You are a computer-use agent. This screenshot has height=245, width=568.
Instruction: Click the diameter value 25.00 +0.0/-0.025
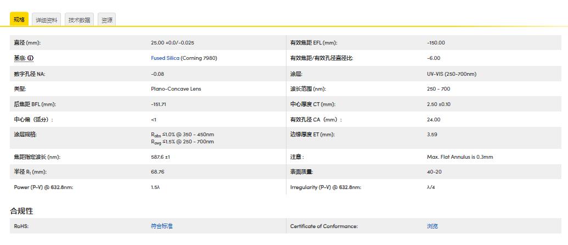172,43
